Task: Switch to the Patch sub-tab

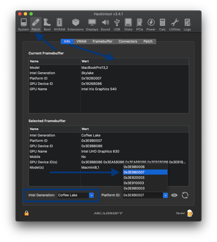Action: click(x=148, y=41)
